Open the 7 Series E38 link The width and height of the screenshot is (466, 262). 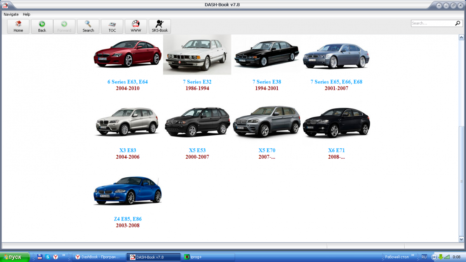tap(267, 82)
